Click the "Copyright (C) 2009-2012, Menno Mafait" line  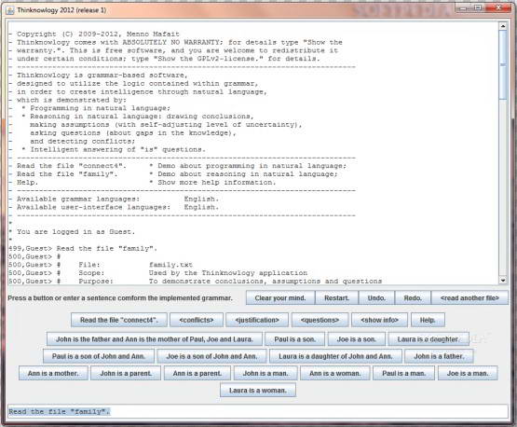point(98,34)
